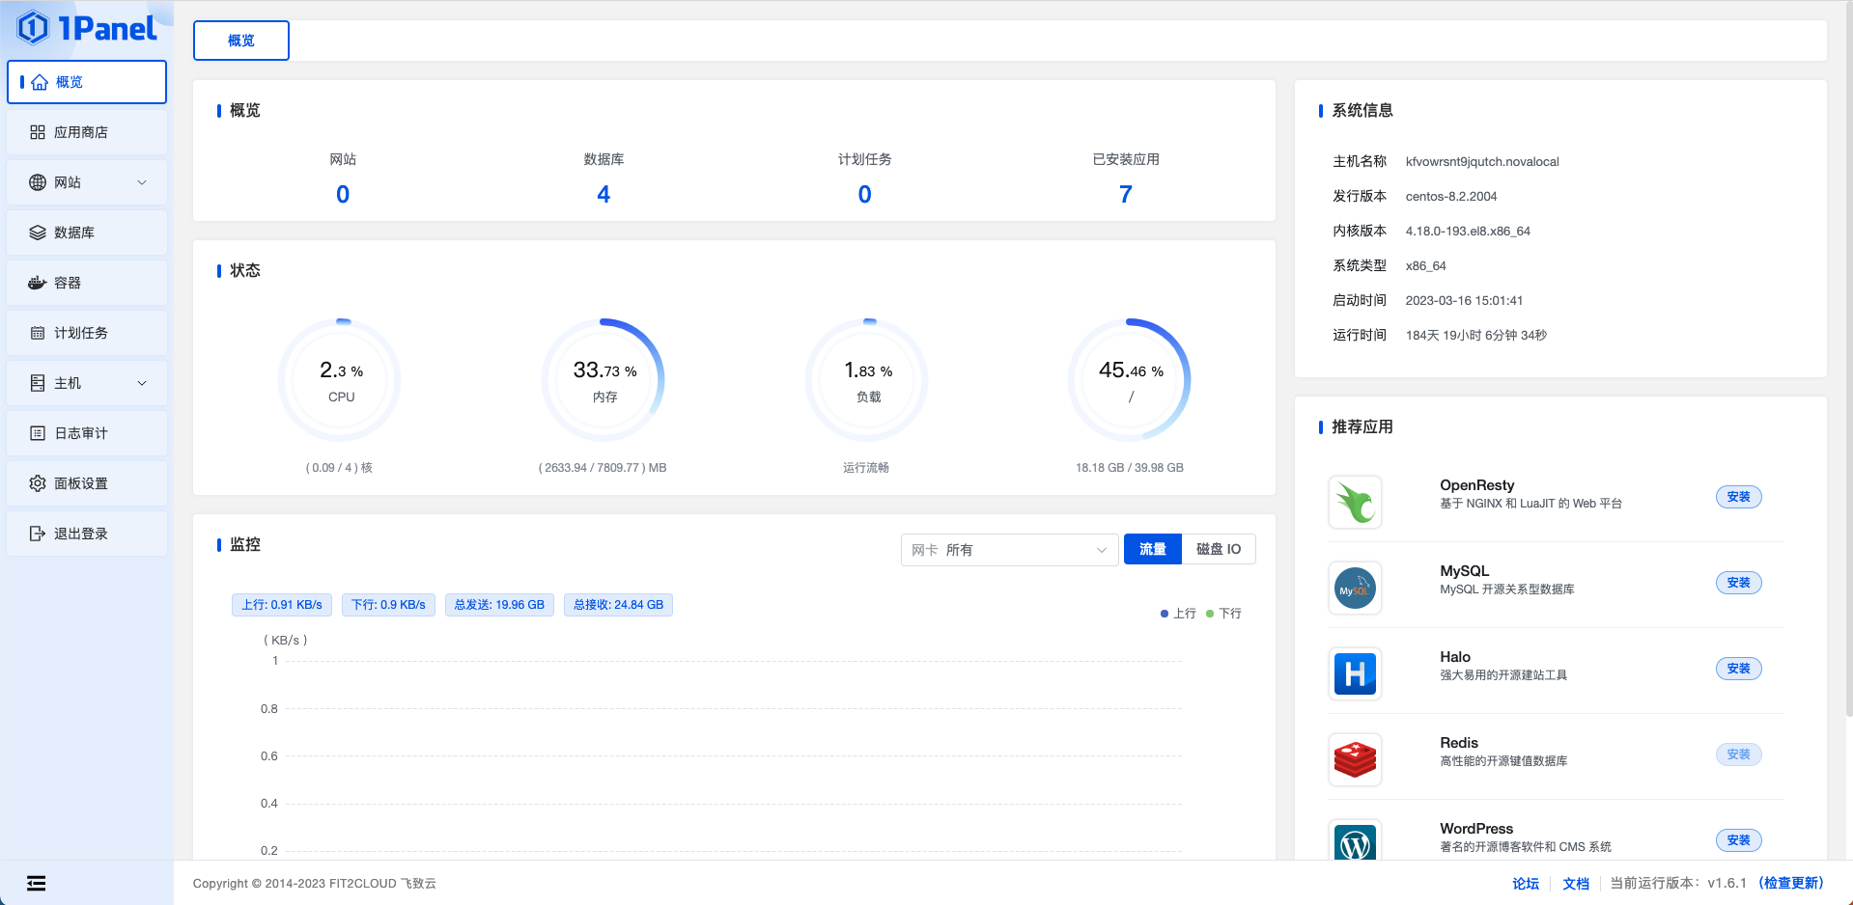Select 退出登录 menu item
Screen dimensions: 1853x905
click(87, 534)
